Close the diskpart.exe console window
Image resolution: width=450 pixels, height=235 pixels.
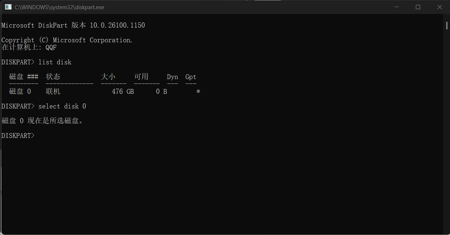click(440, 7)
